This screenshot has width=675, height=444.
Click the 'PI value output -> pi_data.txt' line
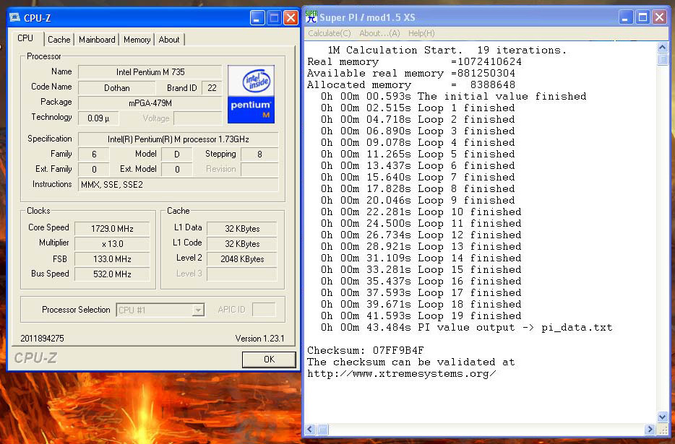pos(466,328)
